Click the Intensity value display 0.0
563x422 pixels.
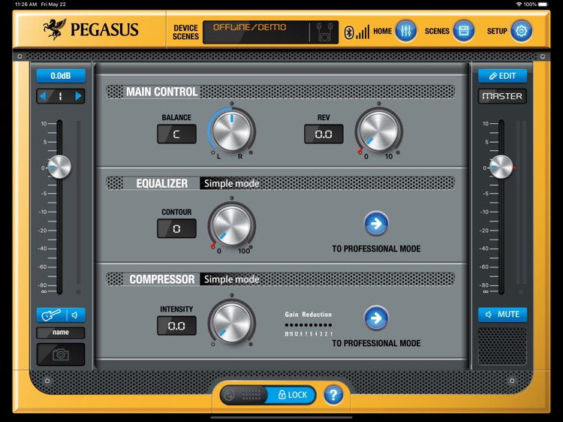pos(176,325)
